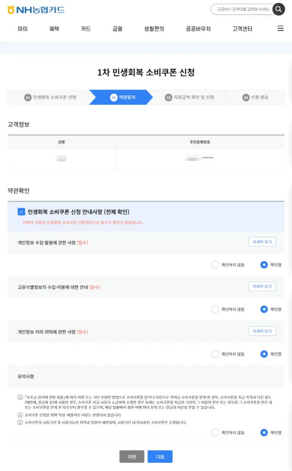Viewport: 292px width, 471px height.
Task: Open the 카드 menu
Action: tap(86, 29)
